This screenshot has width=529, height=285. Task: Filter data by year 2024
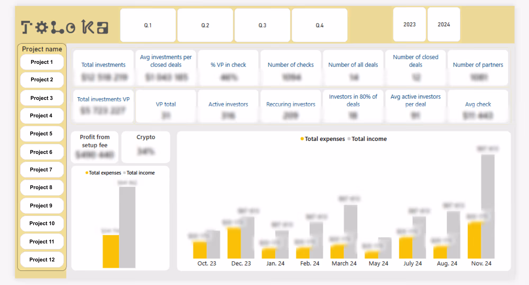coord(444,24)
